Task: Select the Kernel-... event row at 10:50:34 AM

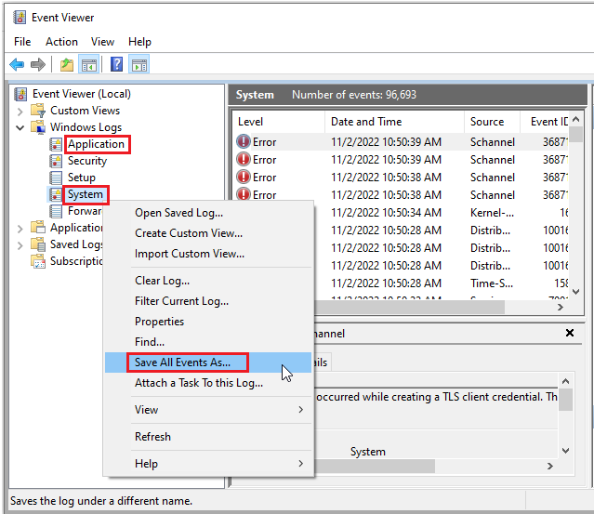Action: pos(440,213)
